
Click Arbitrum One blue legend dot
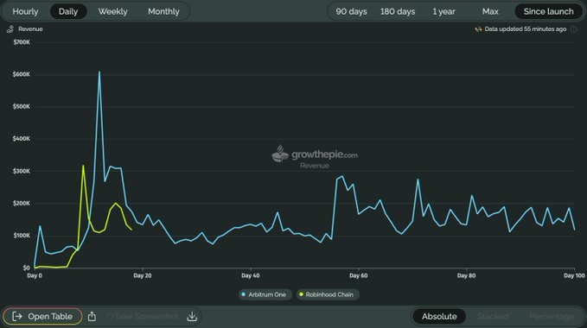coord(244,294)
